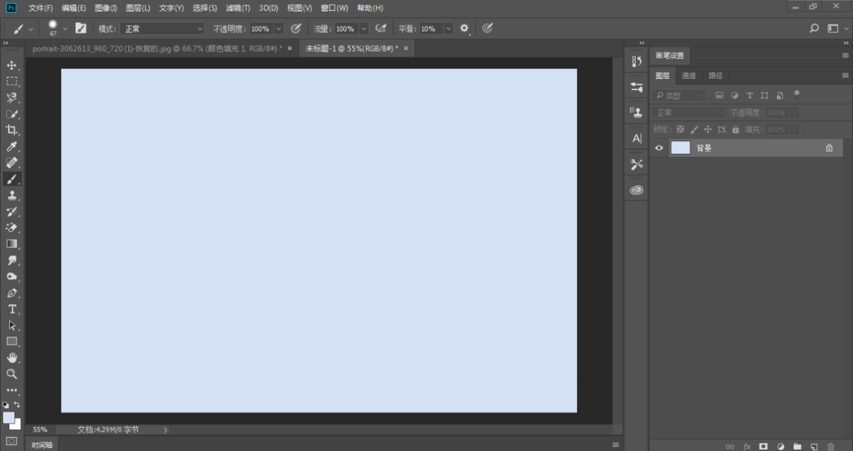Open the 窗口(W) menu
The width and height of the screenshot is (853, 451).
334,8
